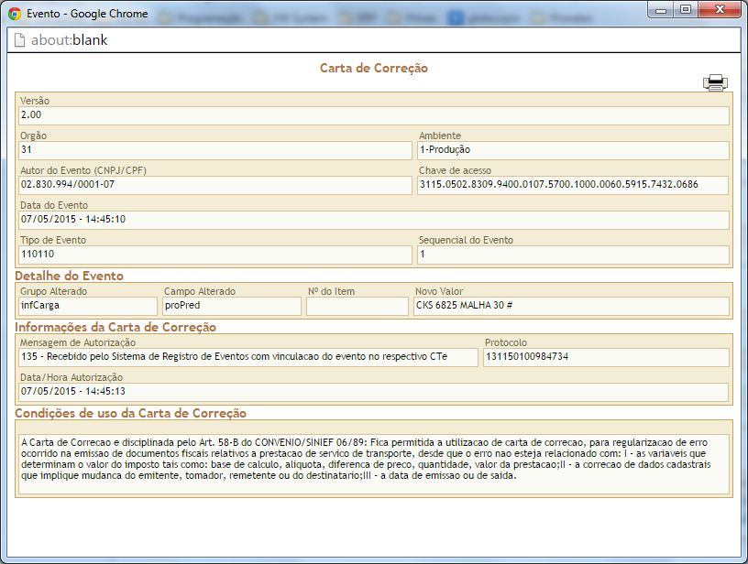Click Data do Evento field 14:45:10
The width and height of the screenshot is (748, 564).
[374, 220]
